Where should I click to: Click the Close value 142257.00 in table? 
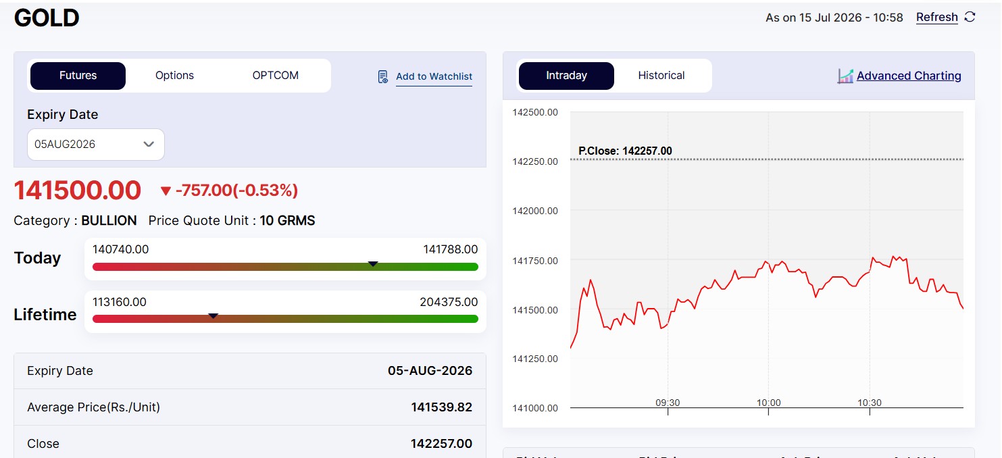[x=442, y=444]
